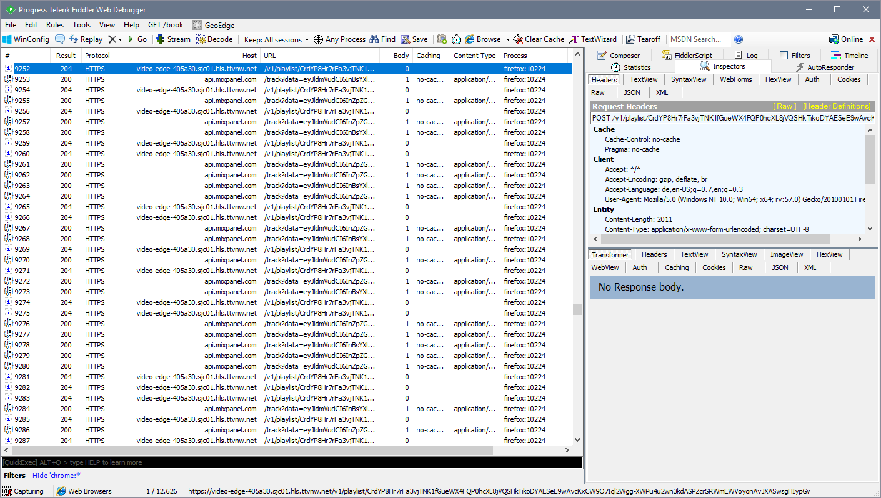Select the request SyntaxView tab
881x498 pixels.
(689, 79)
